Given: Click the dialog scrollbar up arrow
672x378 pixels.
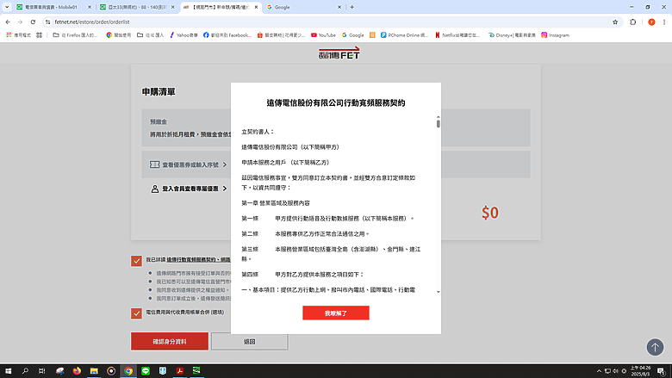Looking at the screenshot, I should (x=438, y=117).
